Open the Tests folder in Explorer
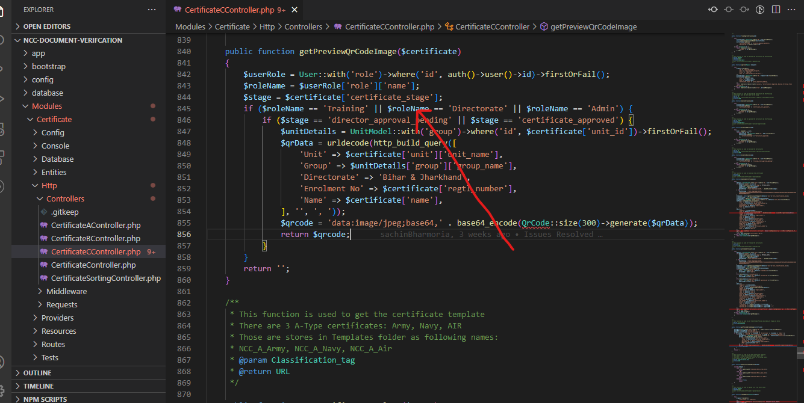This screenshot has height=403, width=804. 50,358
